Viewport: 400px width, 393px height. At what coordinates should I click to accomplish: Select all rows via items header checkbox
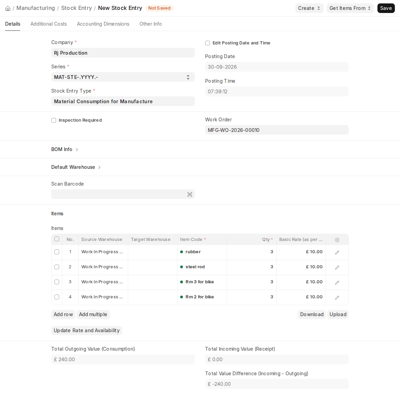tap(57, 239)
